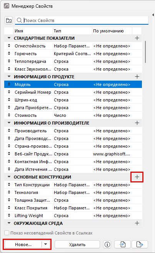Click the По умолчанию column header
The height and width of the screenshot is (253, 155).
click(x=112, y=31)
